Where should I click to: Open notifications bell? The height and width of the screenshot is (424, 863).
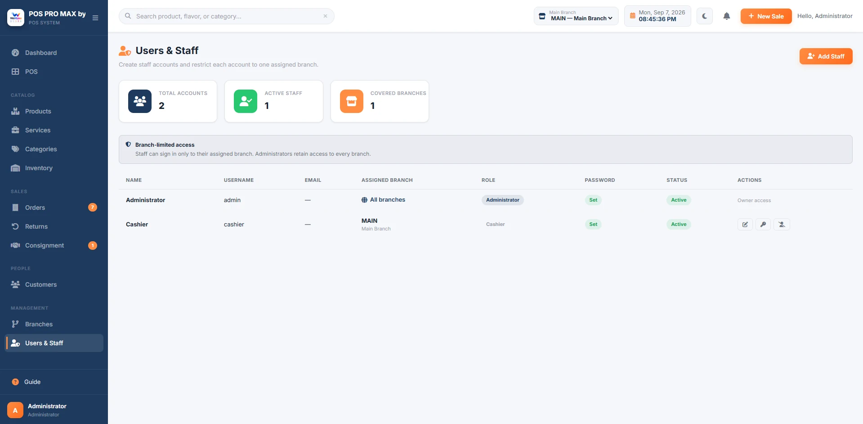point(727,16)
